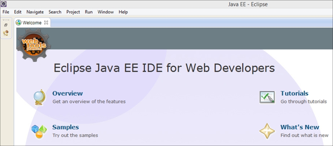Select the Welcome tab
The height and width of the screenshot is (146, 333).
[32, 23]
